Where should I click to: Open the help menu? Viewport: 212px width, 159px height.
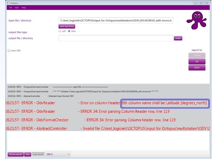24,8
